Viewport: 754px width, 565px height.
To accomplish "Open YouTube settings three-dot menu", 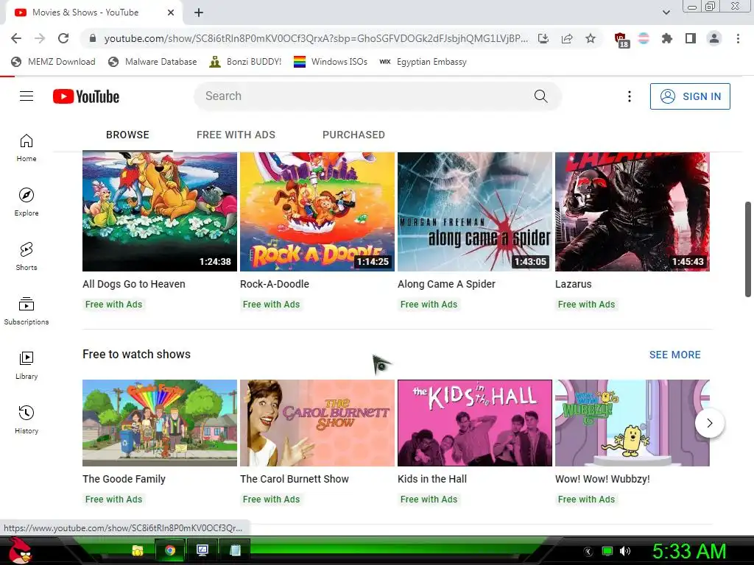I will 629,96.
